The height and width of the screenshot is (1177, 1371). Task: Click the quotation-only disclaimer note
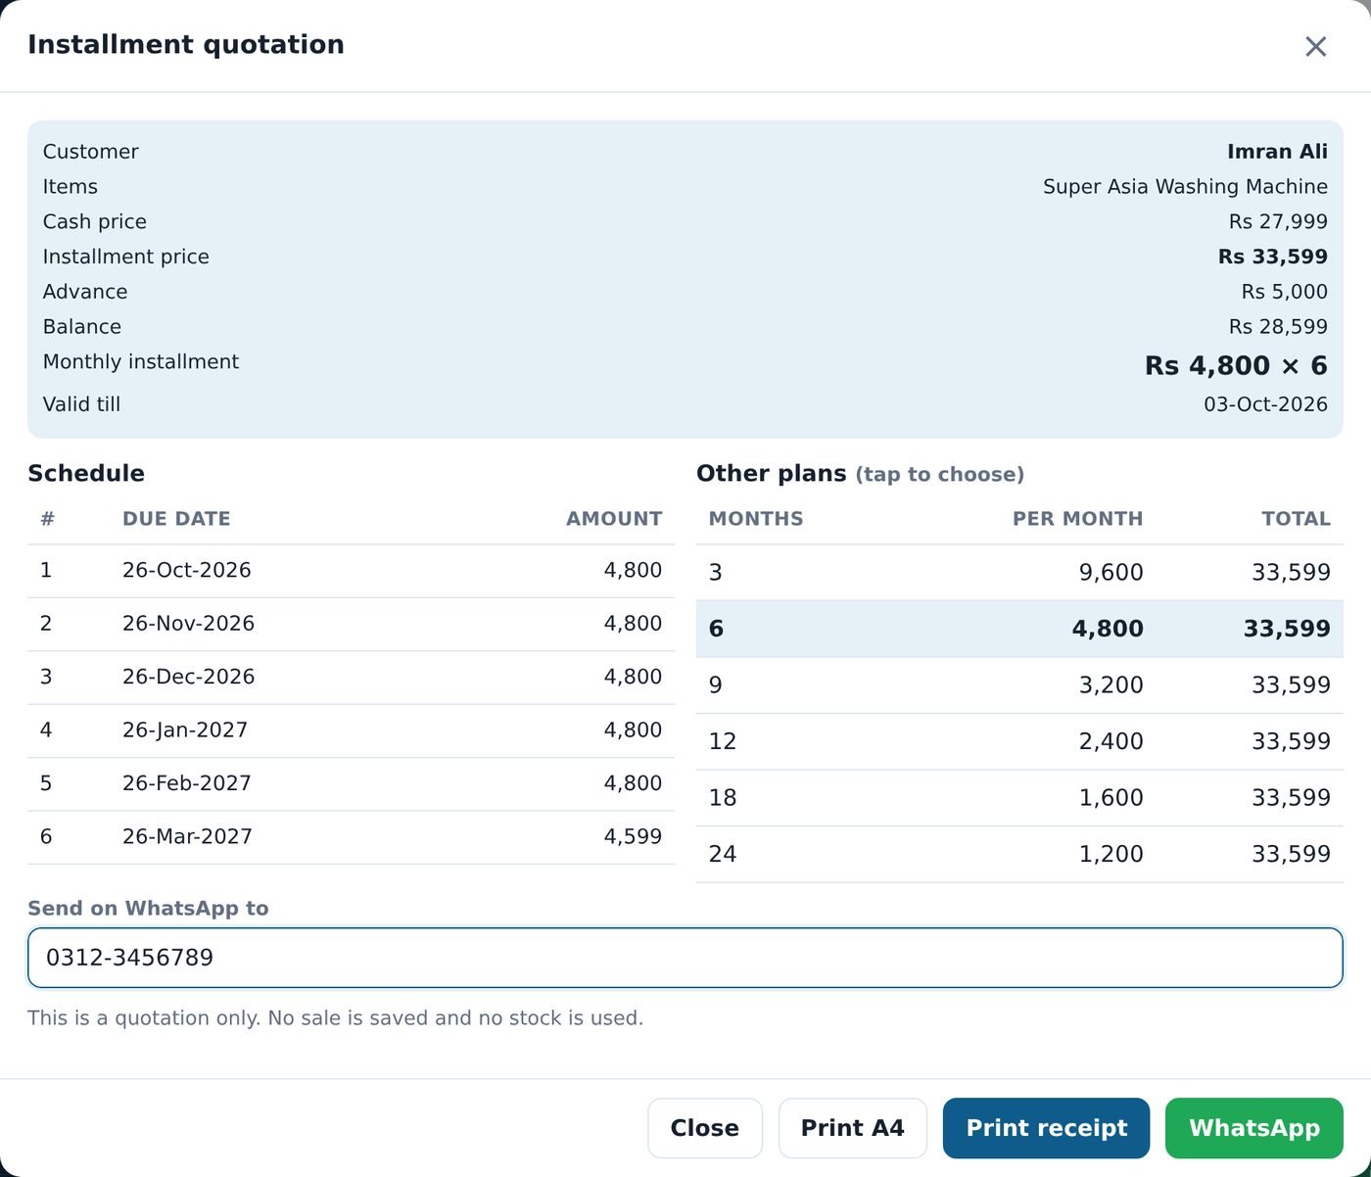(335, 1018)
